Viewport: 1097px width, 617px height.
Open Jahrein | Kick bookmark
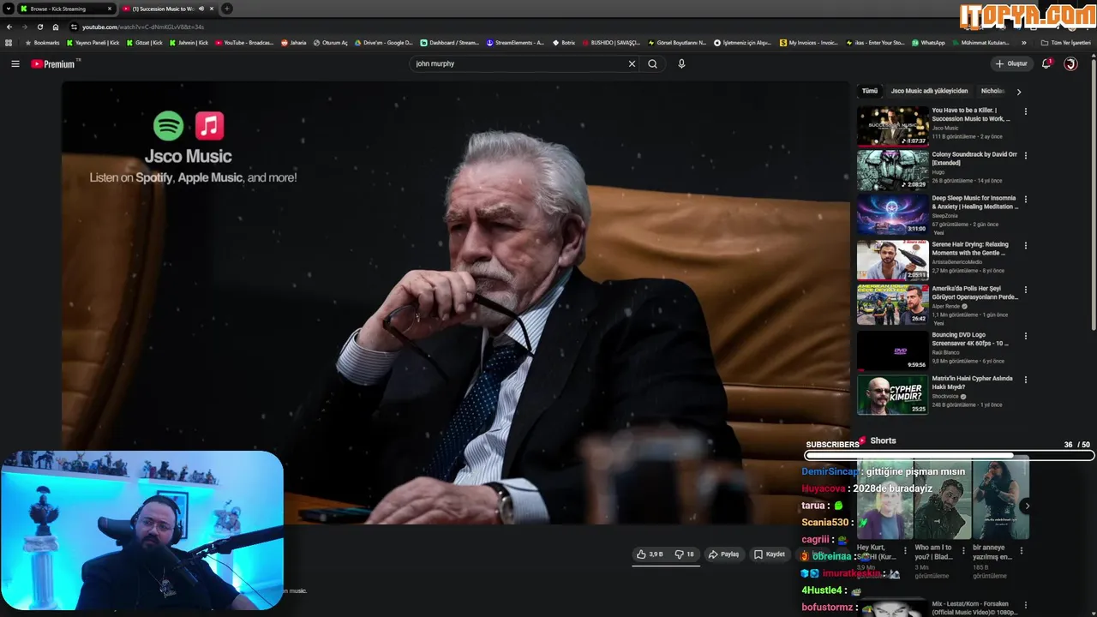tap(189, 42)
